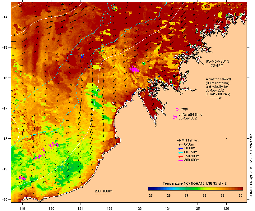Click the 0.5m/s velocity scale arrow
255x211 pixels.
[x=216, y=98]
